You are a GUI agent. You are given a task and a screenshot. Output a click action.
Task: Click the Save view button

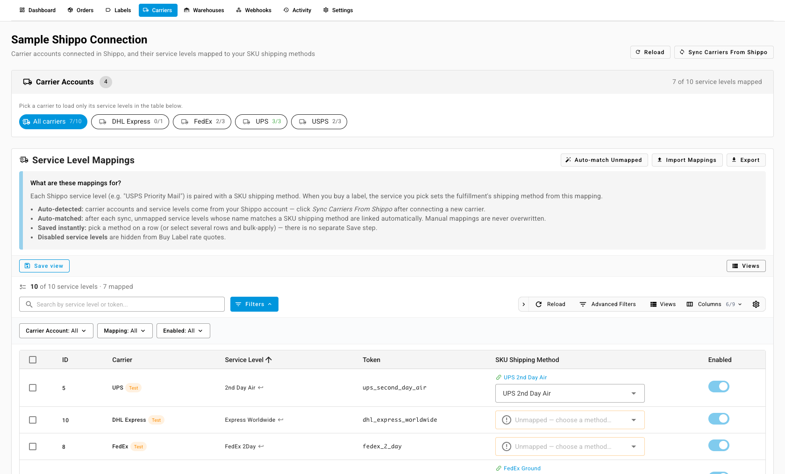click(44, 266)
